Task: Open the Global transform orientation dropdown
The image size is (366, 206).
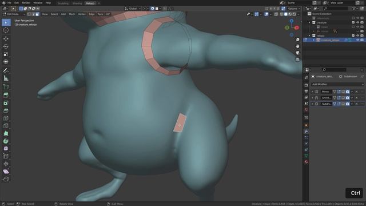Action: click(133, 9)
